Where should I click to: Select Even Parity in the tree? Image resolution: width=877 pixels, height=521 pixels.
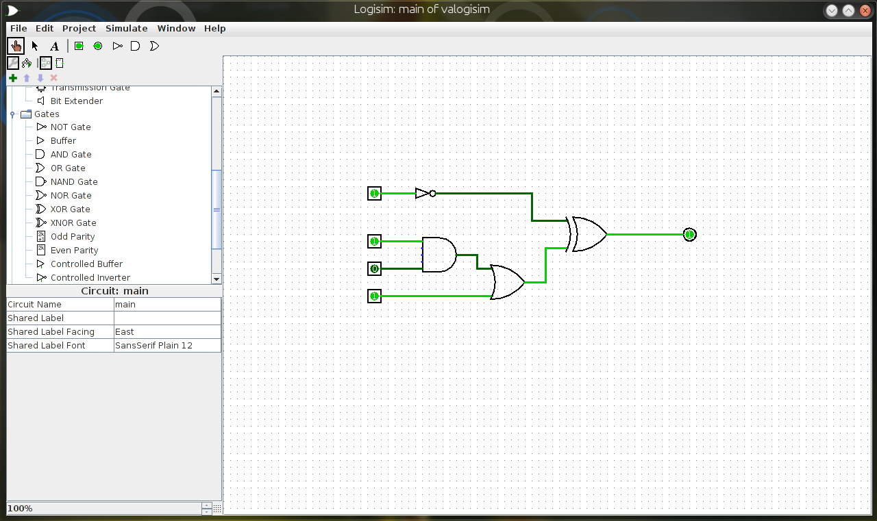coord(74,250)
